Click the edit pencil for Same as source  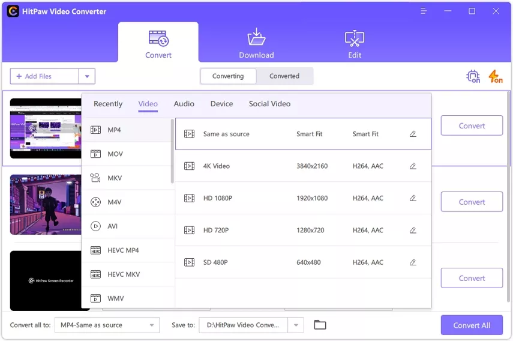pos(413,134)
